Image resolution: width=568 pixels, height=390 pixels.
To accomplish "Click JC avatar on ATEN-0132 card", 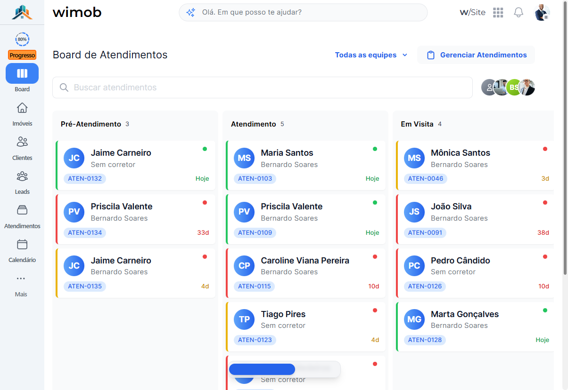I will coord(74,158).
